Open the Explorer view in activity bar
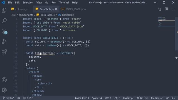Viewport: 178px width, 100px height. (4, 10)
